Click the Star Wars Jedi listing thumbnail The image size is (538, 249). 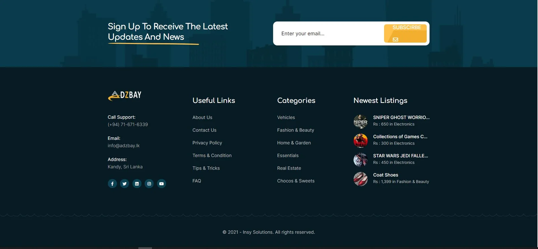(360, 160)
